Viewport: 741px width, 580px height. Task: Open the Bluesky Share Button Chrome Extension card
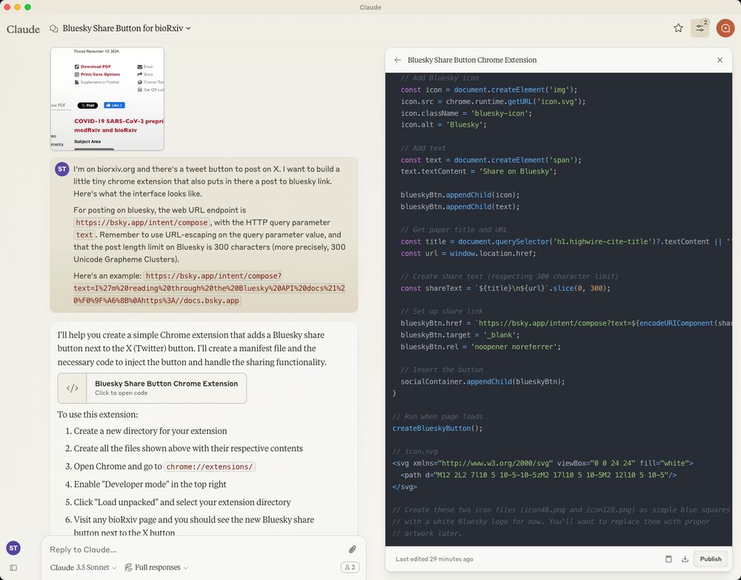pos(152,388)
